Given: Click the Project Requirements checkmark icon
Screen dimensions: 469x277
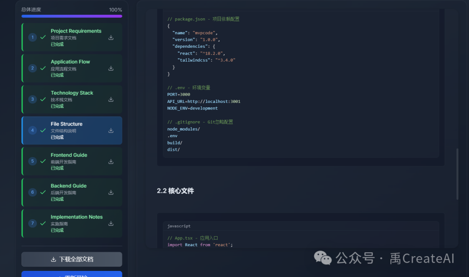Looking at the screenshot, I should tap(43, 37).
